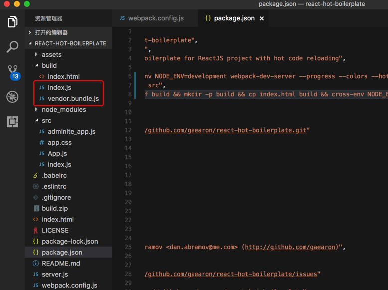Open README.md file

[x=68, y=263]
